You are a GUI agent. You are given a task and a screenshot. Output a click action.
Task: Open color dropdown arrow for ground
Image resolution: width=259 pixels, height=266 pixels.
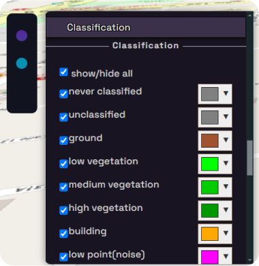(226, 140)
